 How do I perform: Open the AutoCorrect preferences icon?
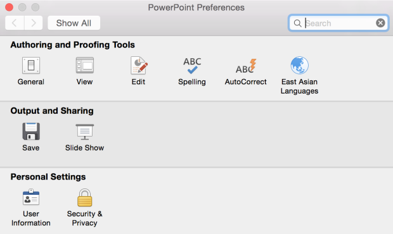pos(246,66)
